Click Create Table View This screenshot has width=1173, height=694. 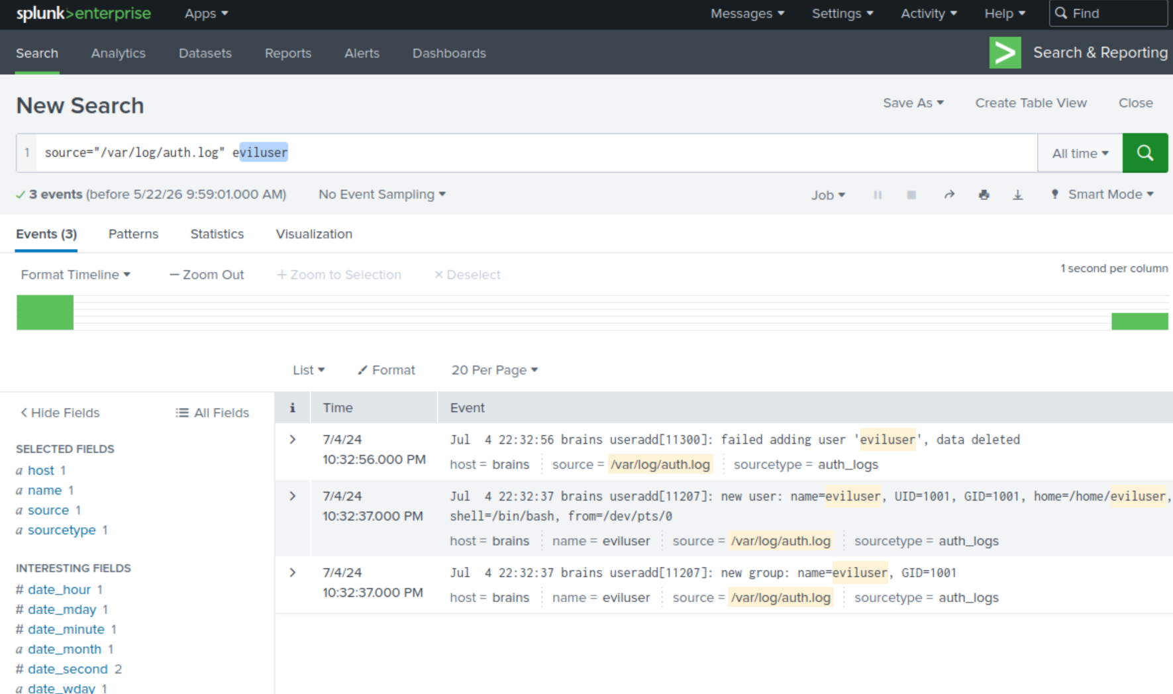pyautogui.click(x=1031, y=103)
